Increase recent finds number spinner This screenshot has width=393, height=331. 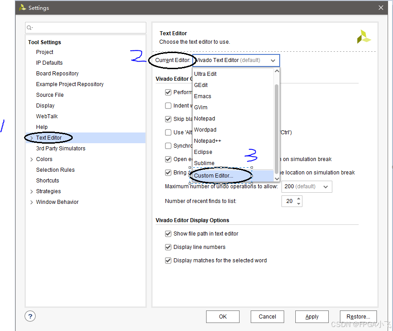coord(298,199)
